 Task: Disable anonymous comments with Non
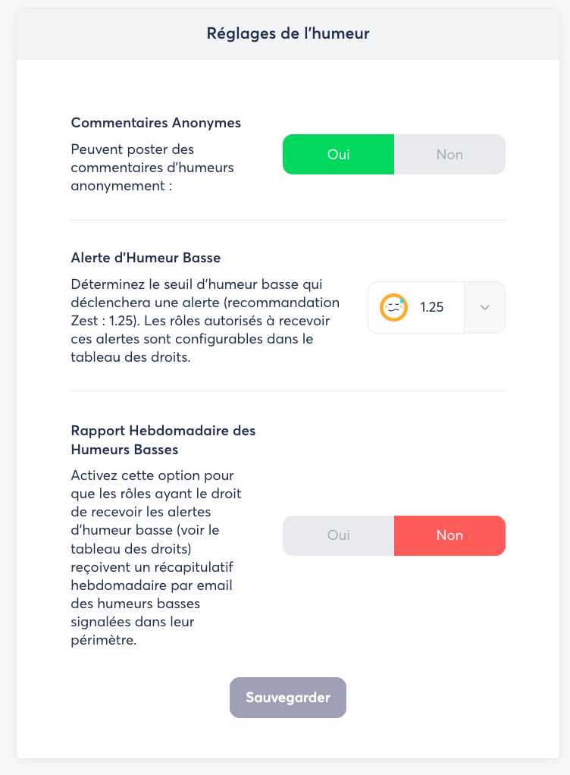point(449,155)
